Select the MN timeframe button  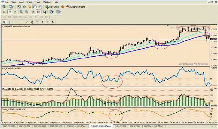coord(47,17)
